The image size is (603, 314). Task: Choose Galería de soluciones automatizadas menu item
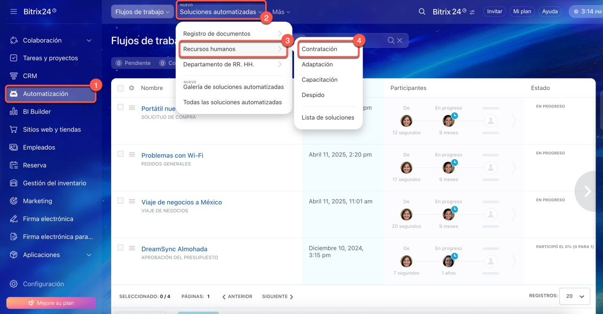pyautogui.click(x=233, y=87)
